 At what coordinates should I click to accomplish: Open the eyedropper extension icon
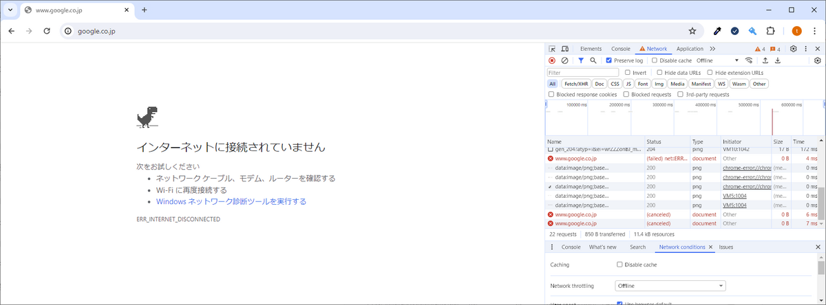(x=717, y=31)
